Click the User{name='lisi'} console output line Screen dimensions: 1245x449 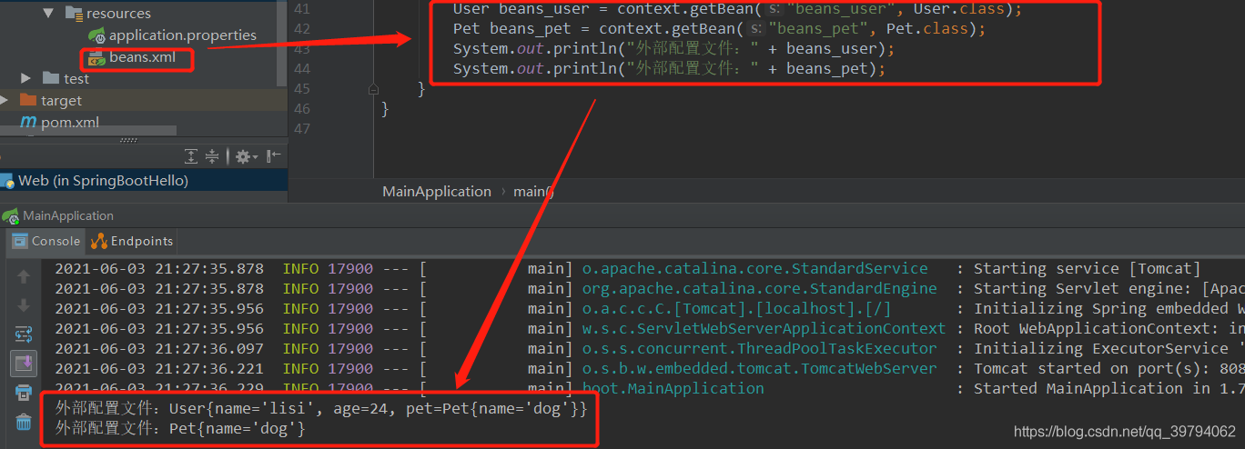tap(321, 409)
